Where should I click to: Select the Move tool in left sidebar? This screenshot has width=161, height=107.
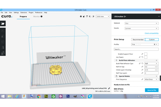3,30
